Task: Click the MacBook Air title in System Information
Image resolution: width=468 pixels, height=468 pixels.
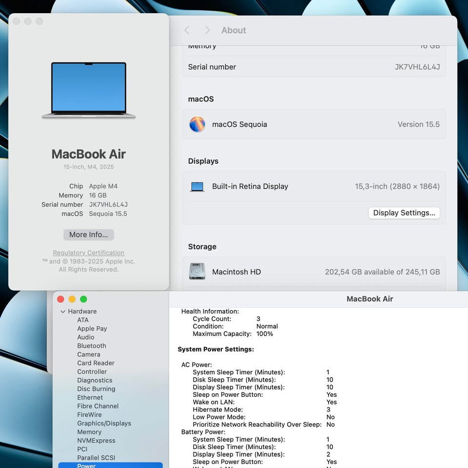Action: (370, 299)
